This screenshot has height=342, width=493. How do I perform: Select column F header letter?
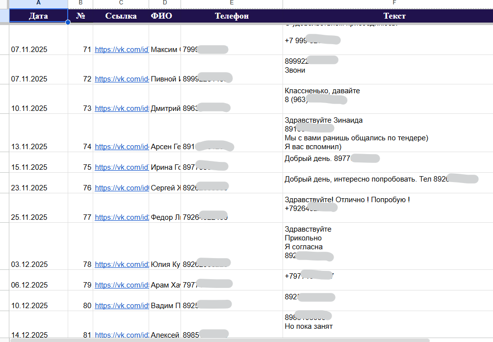coord(394,3)
